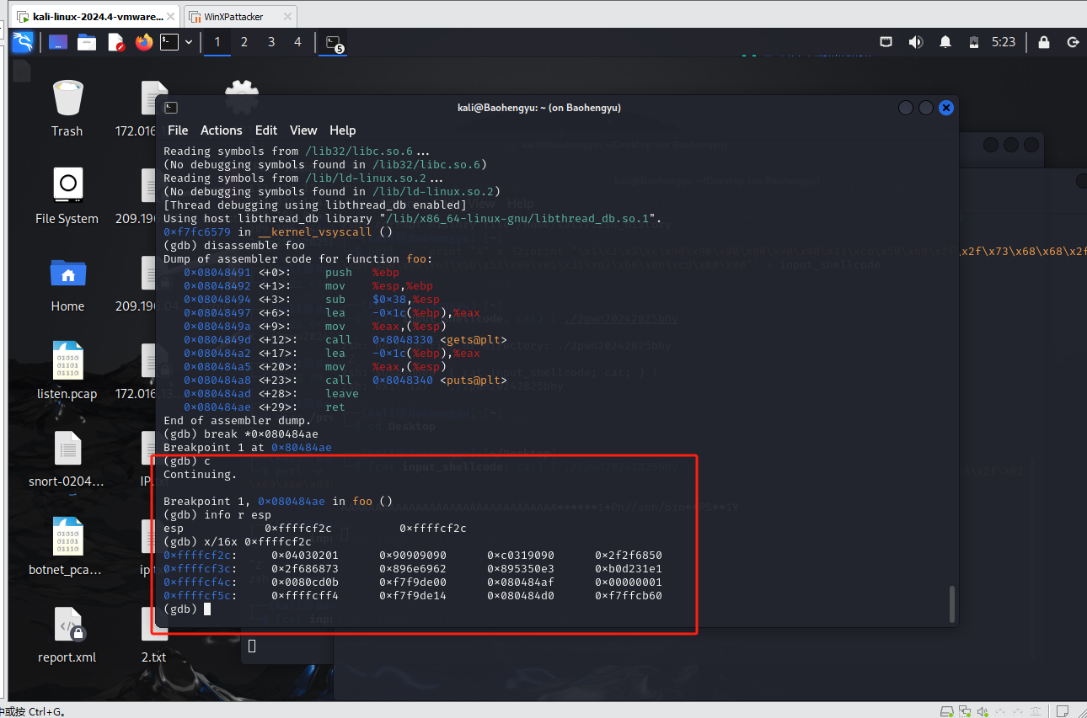Select the File System desktop icon
Screen dimensions: 1087x718
coord(67,195)
